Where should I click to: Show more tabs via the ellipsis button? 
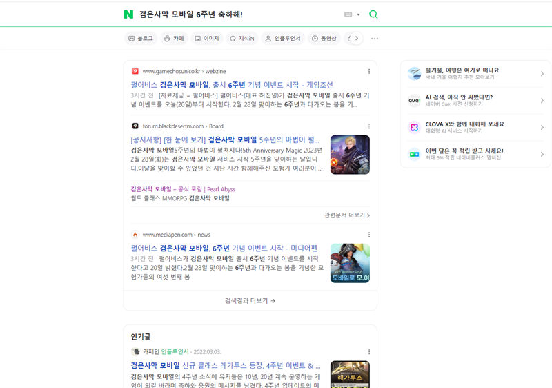click(x=375, y=39)
